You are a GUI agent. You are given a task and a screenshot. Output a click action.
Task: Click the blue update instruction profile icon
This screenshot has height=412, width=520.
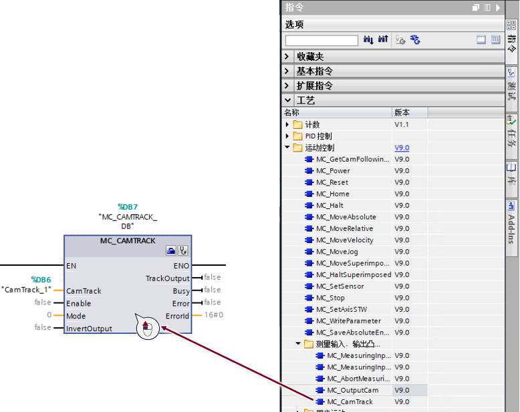415,40
